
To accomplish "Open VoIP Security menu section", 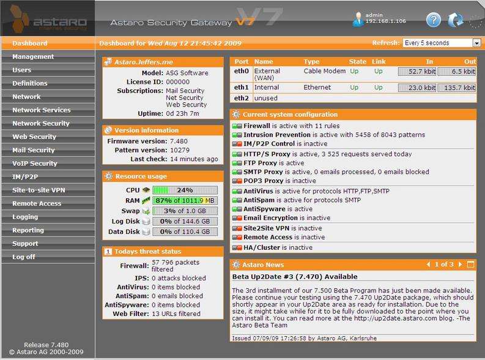I will (x=48, y=163).
